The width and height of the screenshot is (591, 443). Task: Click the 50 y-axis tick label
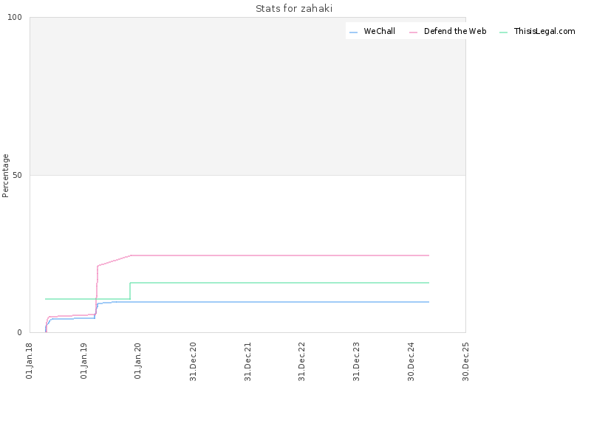point(17,175)
